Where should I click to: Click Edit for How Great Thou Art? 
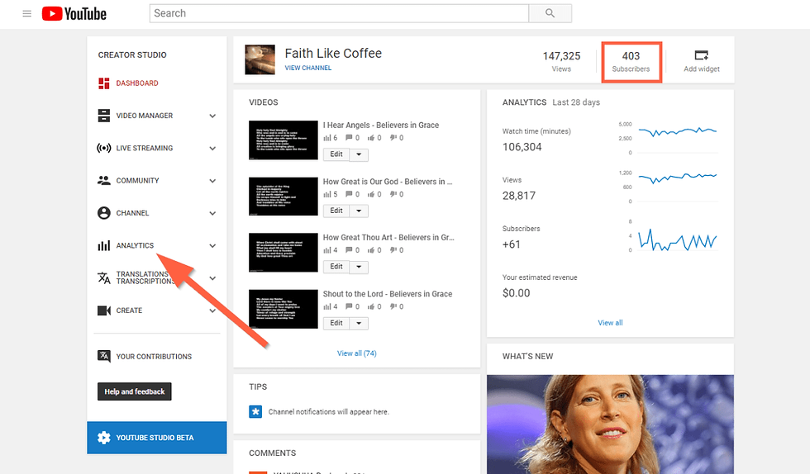tap(336, 267)
